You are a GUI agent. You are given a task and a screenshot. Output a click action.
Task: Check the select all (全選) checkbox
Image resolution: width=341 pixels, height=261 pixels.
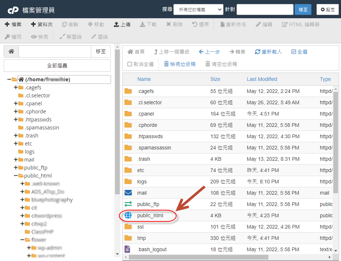pyautogui.click(x=294, y=52)
